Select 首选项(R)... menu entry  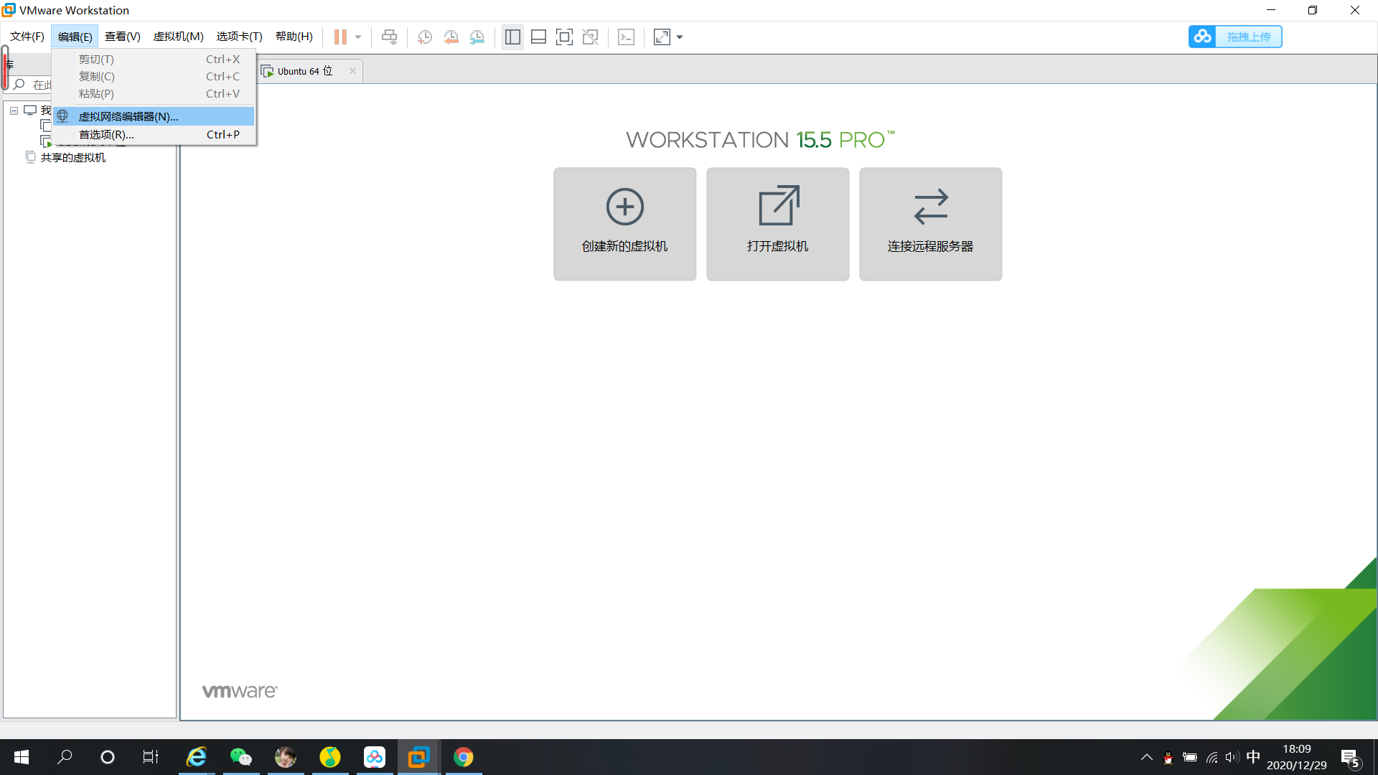click(106, 134)
